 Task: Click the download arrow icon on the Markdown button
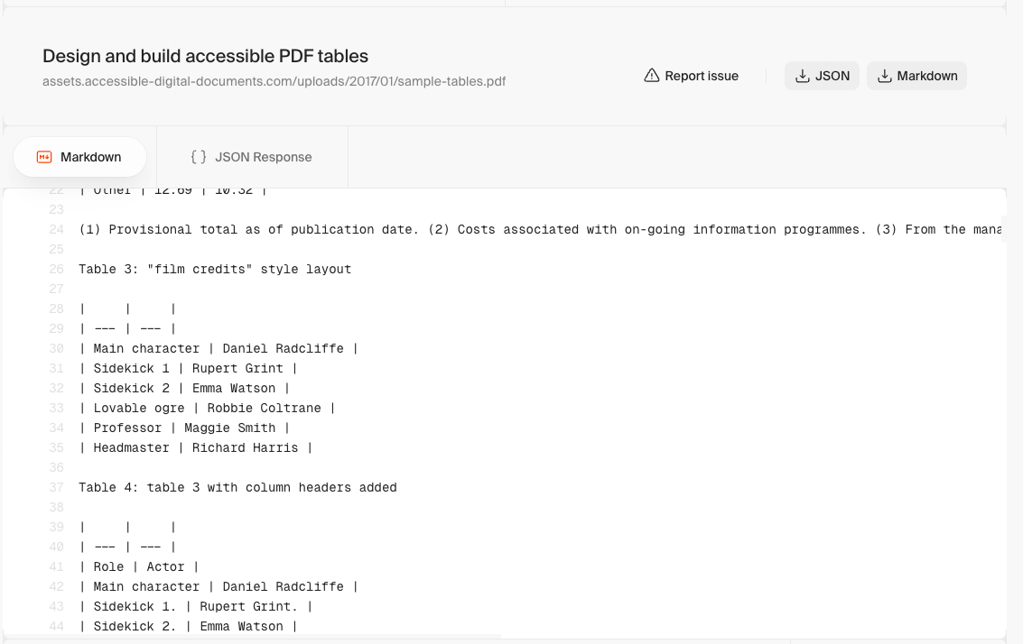[x=884, y=76]
